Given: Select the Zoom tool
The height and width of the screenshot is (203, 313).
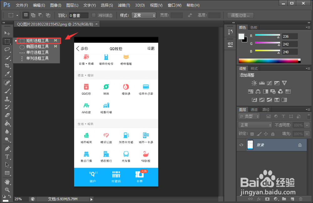Looking at the screenshot, I should pyautogui.click(x=7, y=190).
